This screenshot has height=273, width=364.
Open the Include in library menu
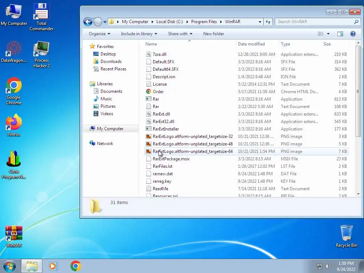click(x=139, y=34)
